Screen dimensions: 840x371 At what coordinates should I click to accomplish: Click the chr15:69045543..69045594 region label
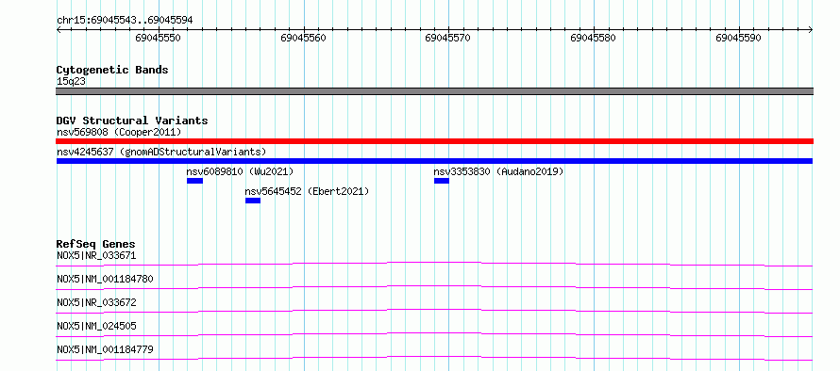(x=125, y=21)
